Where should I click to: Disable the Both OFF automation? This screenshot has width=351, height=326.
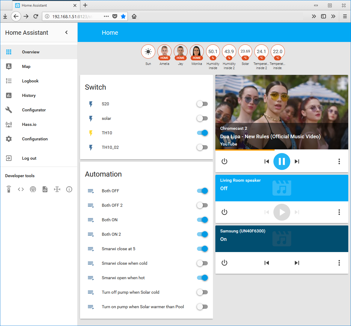click(x=202, y=191)
